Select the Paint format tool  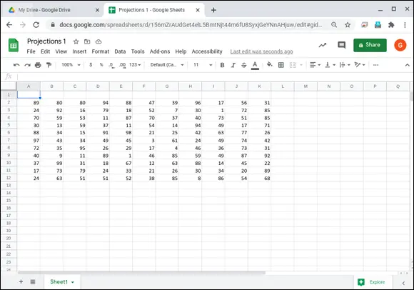(x=49, y=65)
